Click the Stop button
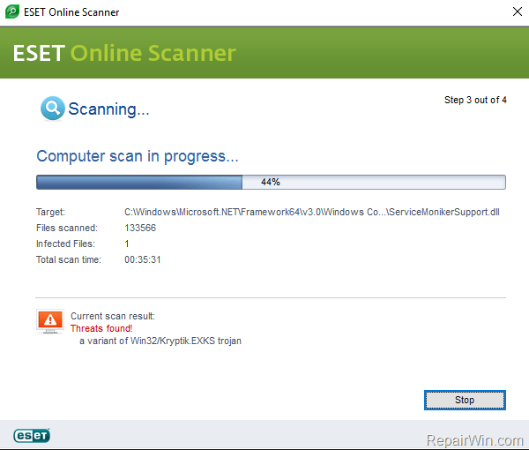 465,400
